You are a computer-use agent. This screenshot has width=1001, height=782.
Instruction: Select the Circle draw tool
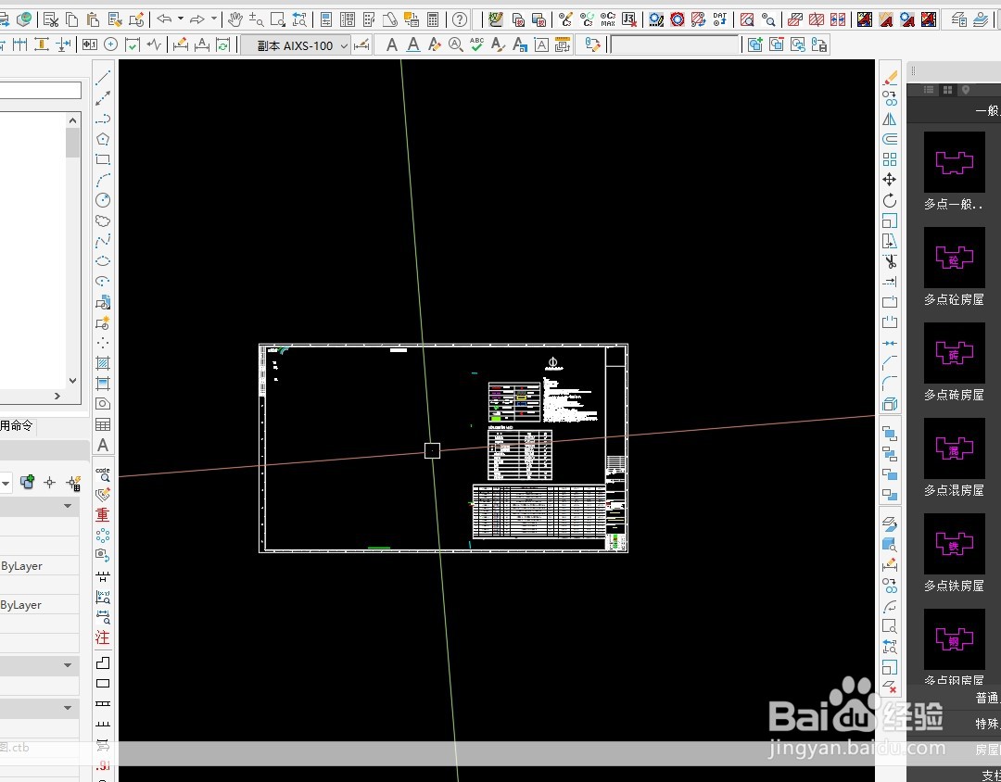click(103, 200)
